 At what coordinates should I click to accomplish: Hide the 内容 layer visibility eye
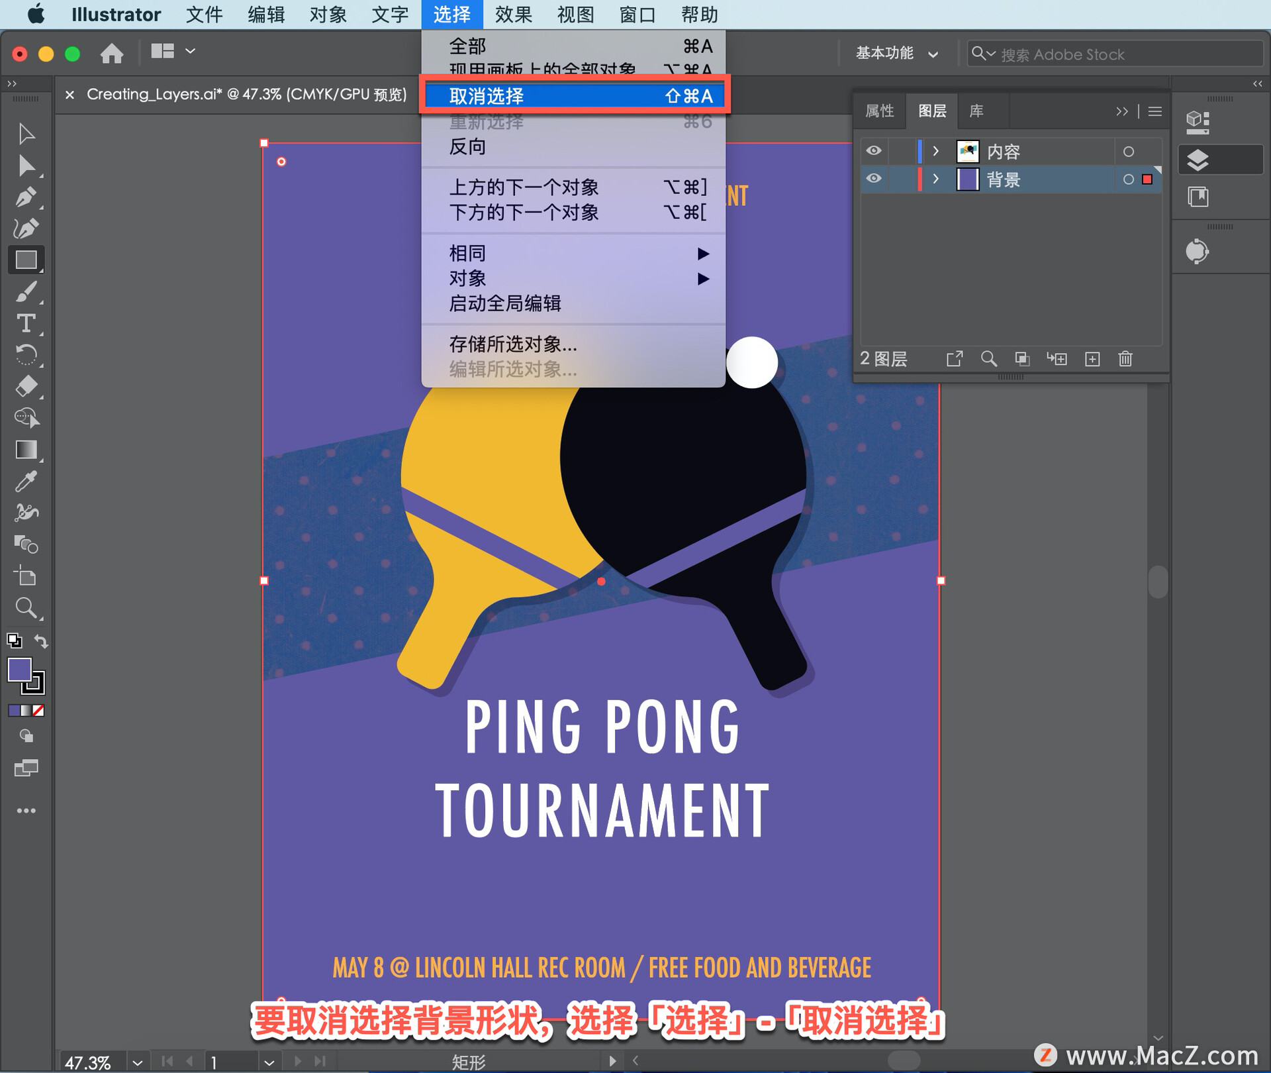coord(874,151)
